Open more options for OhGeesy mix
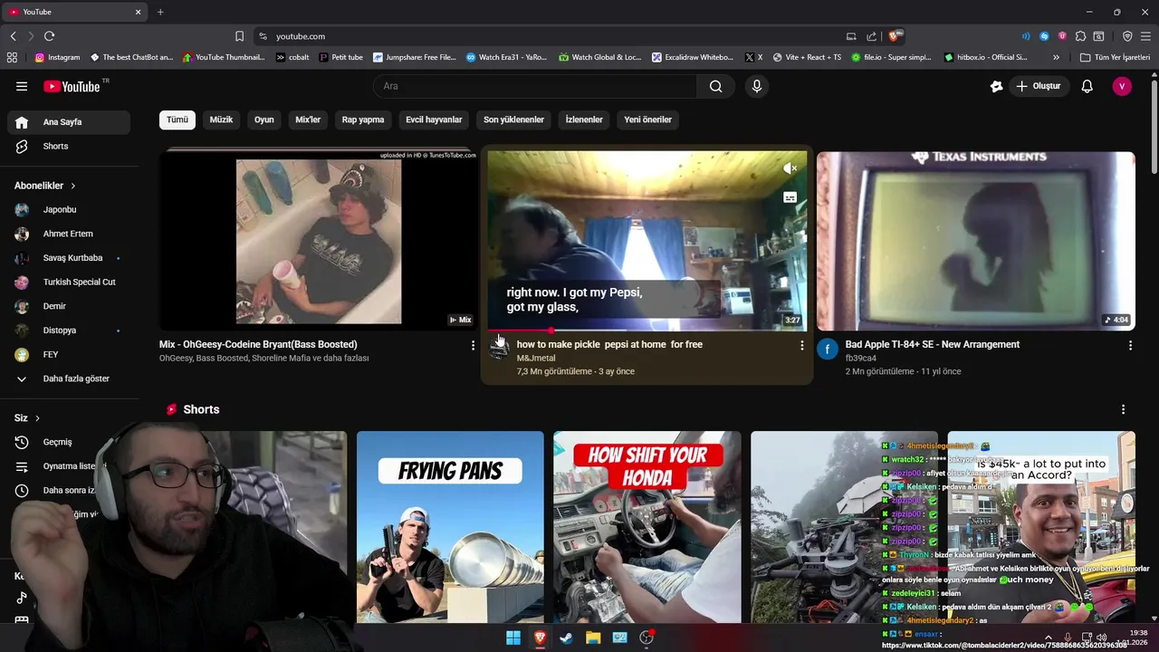The height and width of the screenshot is (652, 1159). (x=473, y=345)
